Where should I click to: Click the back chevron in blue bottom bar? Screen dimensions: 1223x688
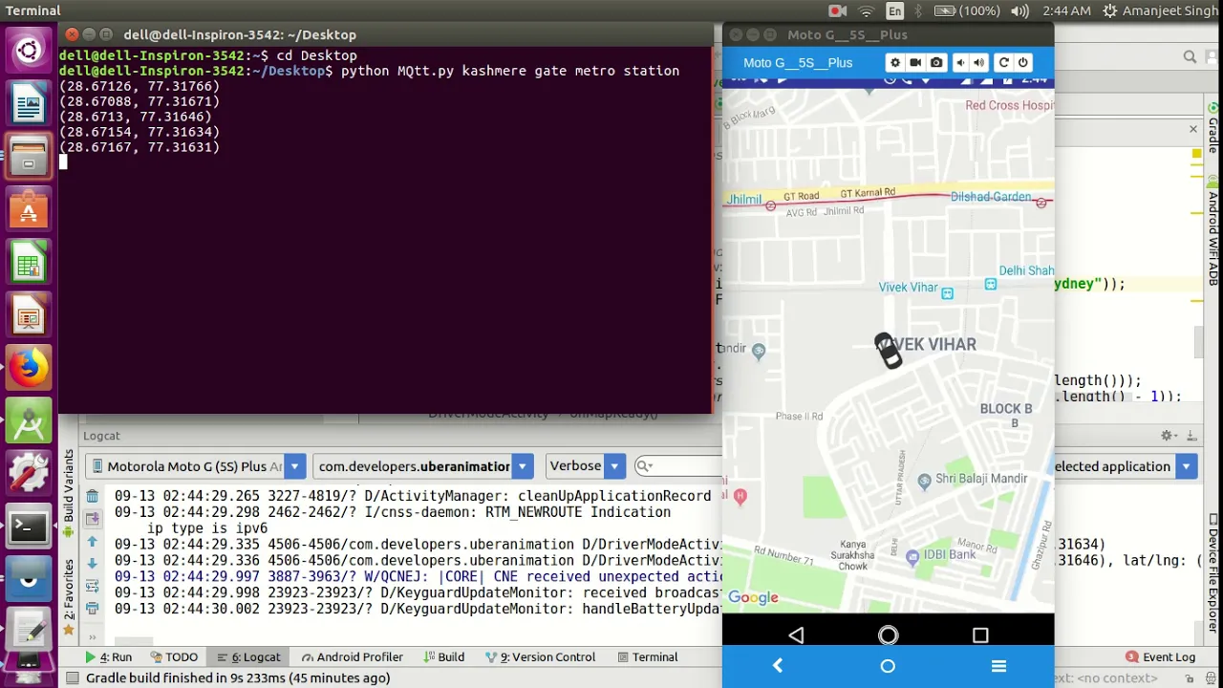click(778, 666)
